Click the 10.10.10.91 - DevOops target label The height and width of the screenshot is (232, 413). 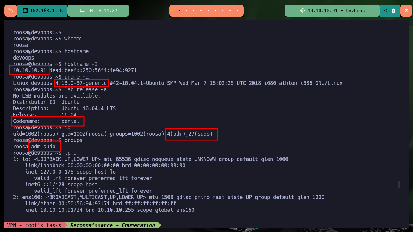(x=336, y=11)
